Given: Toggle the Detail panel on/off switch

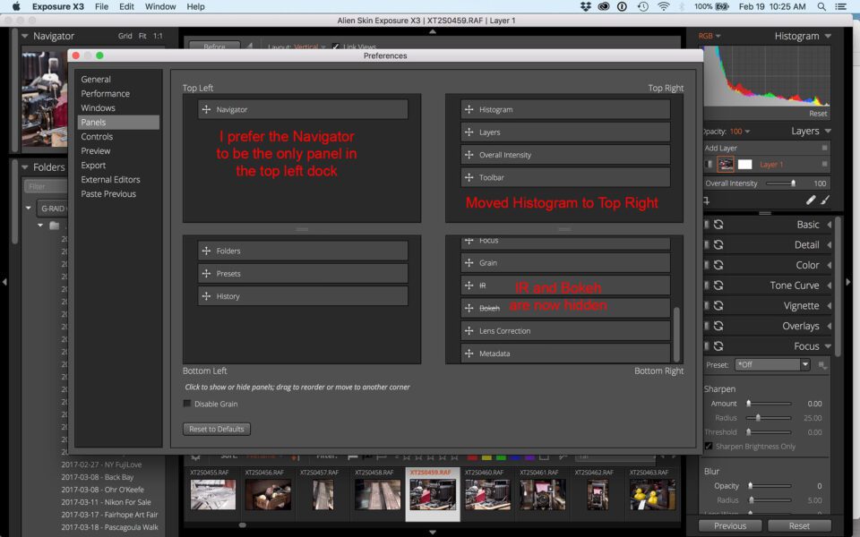Looking at the screenshot, I should [707, 245].
